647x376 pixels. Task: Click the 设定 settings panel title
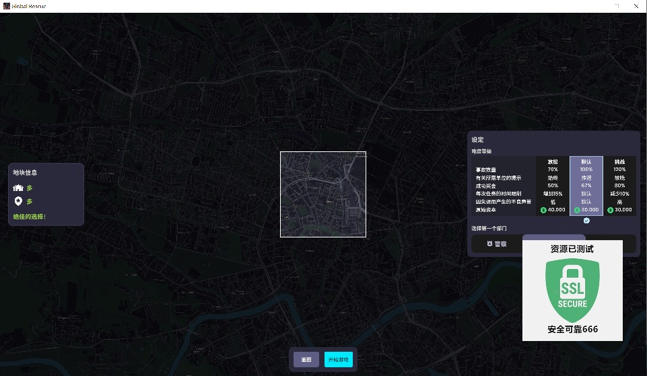pos(477,140)
